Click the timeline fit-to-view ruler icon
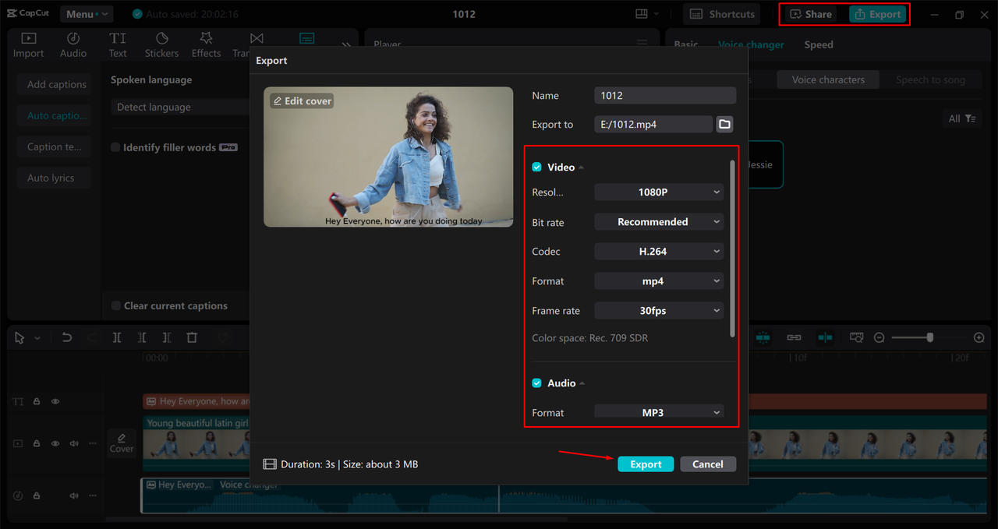 click(856, 337)
